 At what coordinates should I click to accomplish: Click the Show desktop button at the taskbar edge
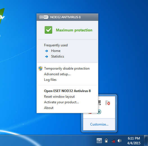pos(146,141)
